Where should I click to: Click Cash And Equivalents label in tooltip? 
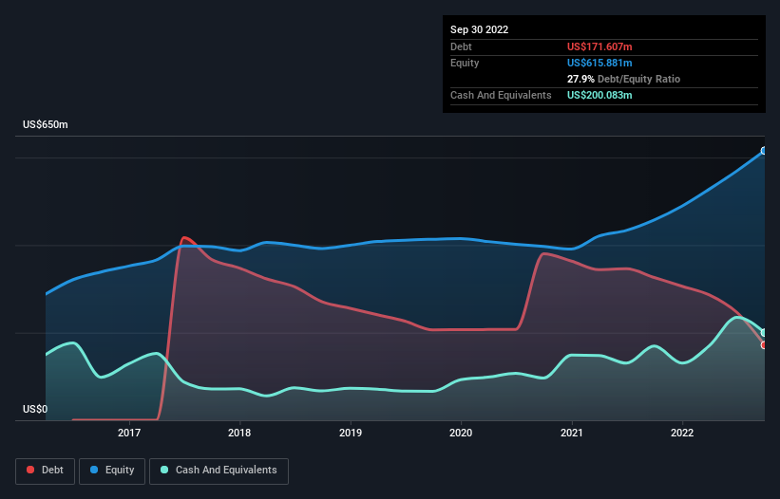[x=501, y=95]
